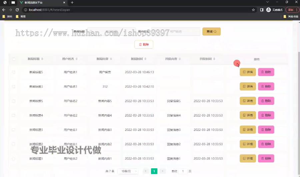Select the localhost address bar

tap(138, 10)
